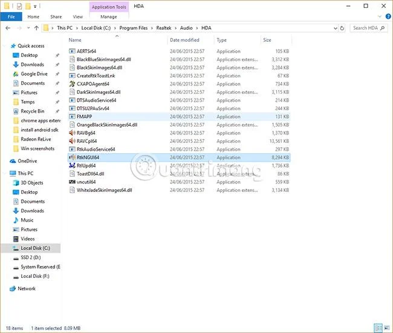The image size is (393, 333).
Task: Open Music under This PC
Action: click(x=27, y=220)
